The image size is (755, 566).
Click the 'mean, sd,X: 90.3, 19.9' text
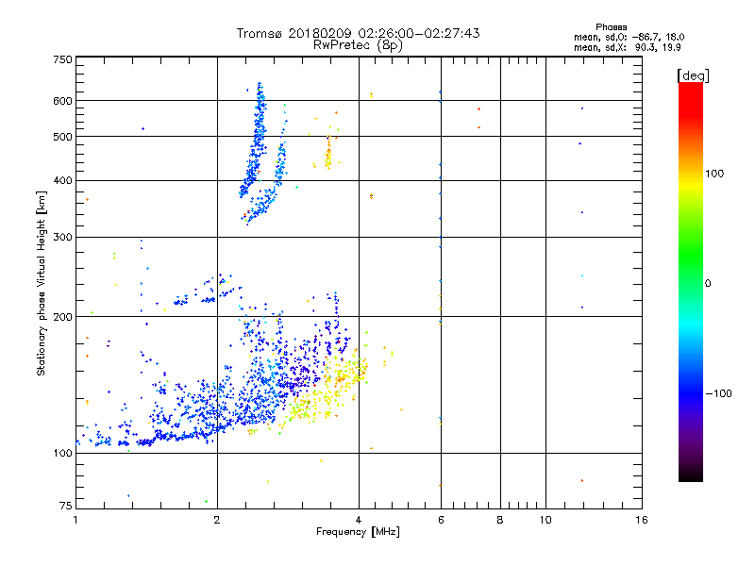point(627,48)
